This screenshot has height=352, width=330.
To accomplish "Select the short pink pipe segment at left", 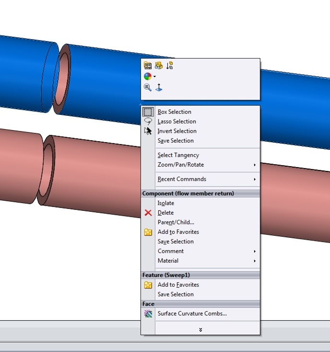I will click(20, 166).
